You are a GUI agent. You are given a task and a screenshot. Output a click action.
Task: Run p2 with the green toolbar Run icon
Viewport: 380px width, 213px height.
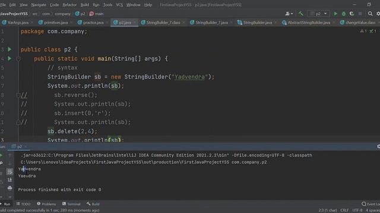tap(335, 14)
